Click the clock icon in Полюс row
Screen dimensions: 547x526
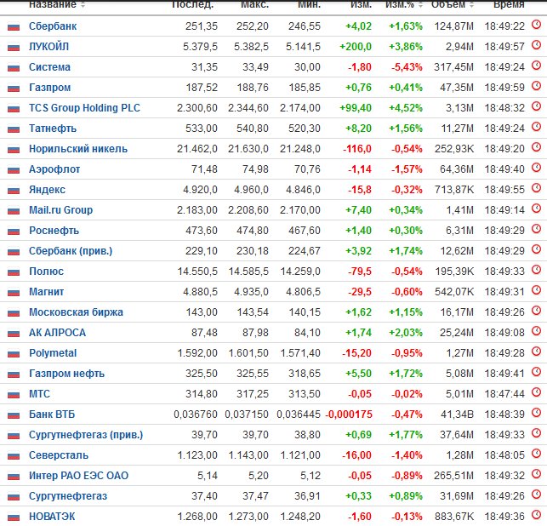[536, 270]
